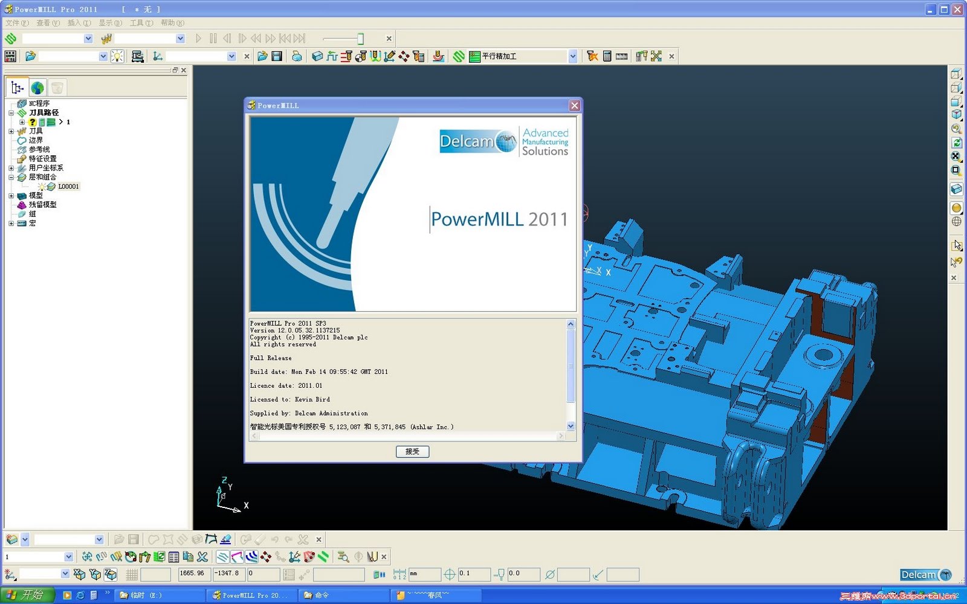Open the 平行精加工 strategy dropdown
Screen dimensions: 967x604
point(572,56)
